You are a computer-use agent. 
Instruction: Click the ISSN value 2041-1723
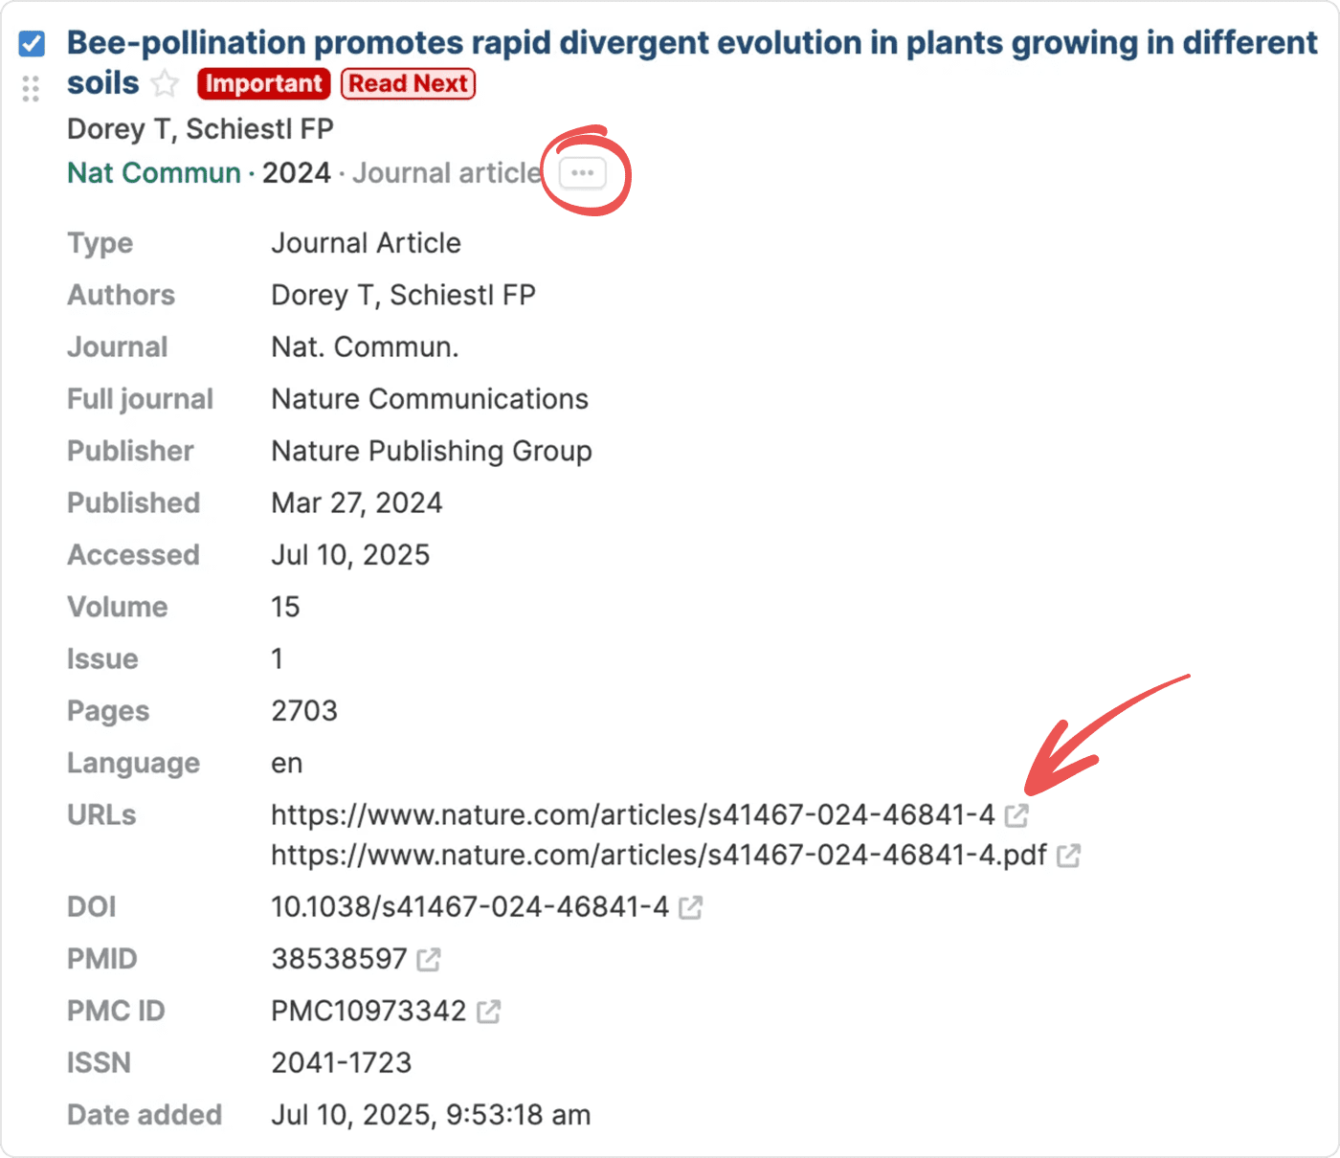341,1063
